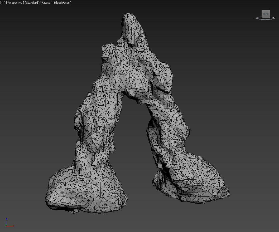Open the Standard shading quality menu
Screen dimensions: 279x232
pyautogui.click(x=32, y=3)
